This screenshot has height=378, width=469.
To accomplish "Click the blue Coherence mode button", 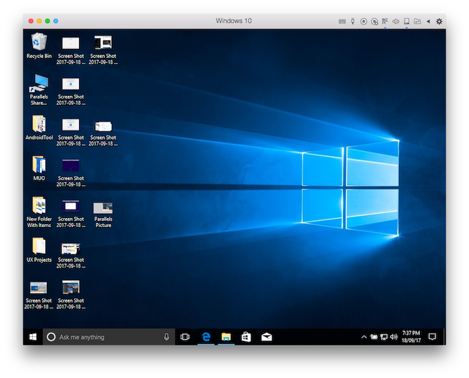I will (55, 21).
